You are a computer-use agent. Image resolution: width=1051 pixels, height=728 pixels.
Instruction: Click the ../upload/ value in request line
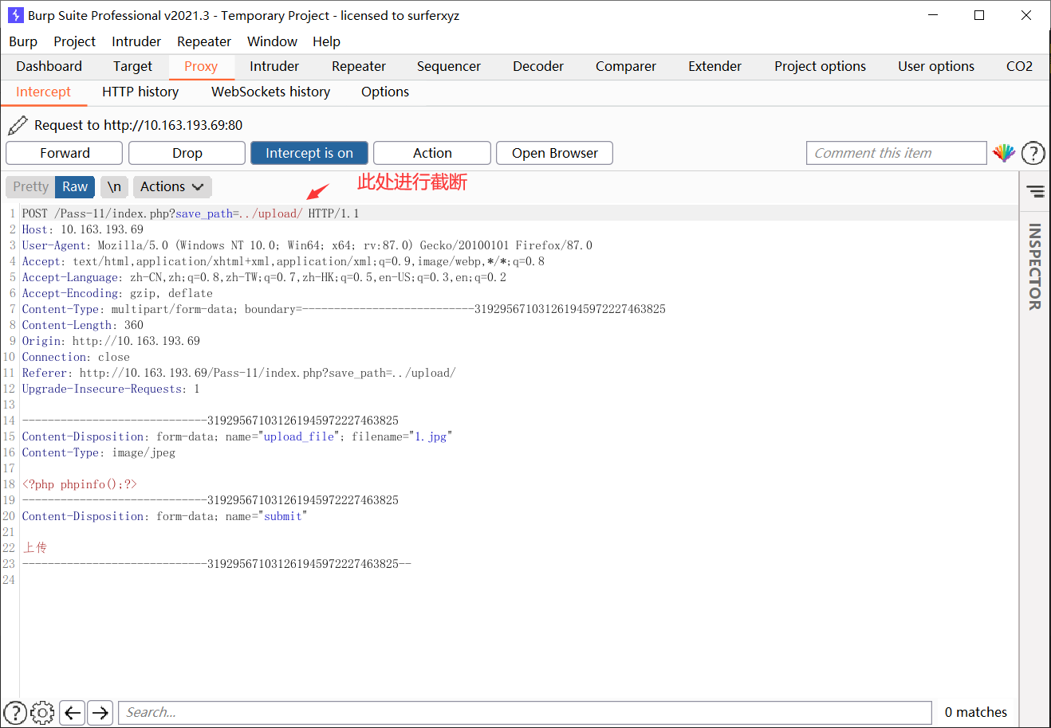tap(271, 213)
